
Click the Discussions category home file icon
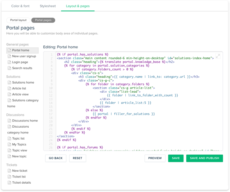(9, 127)
